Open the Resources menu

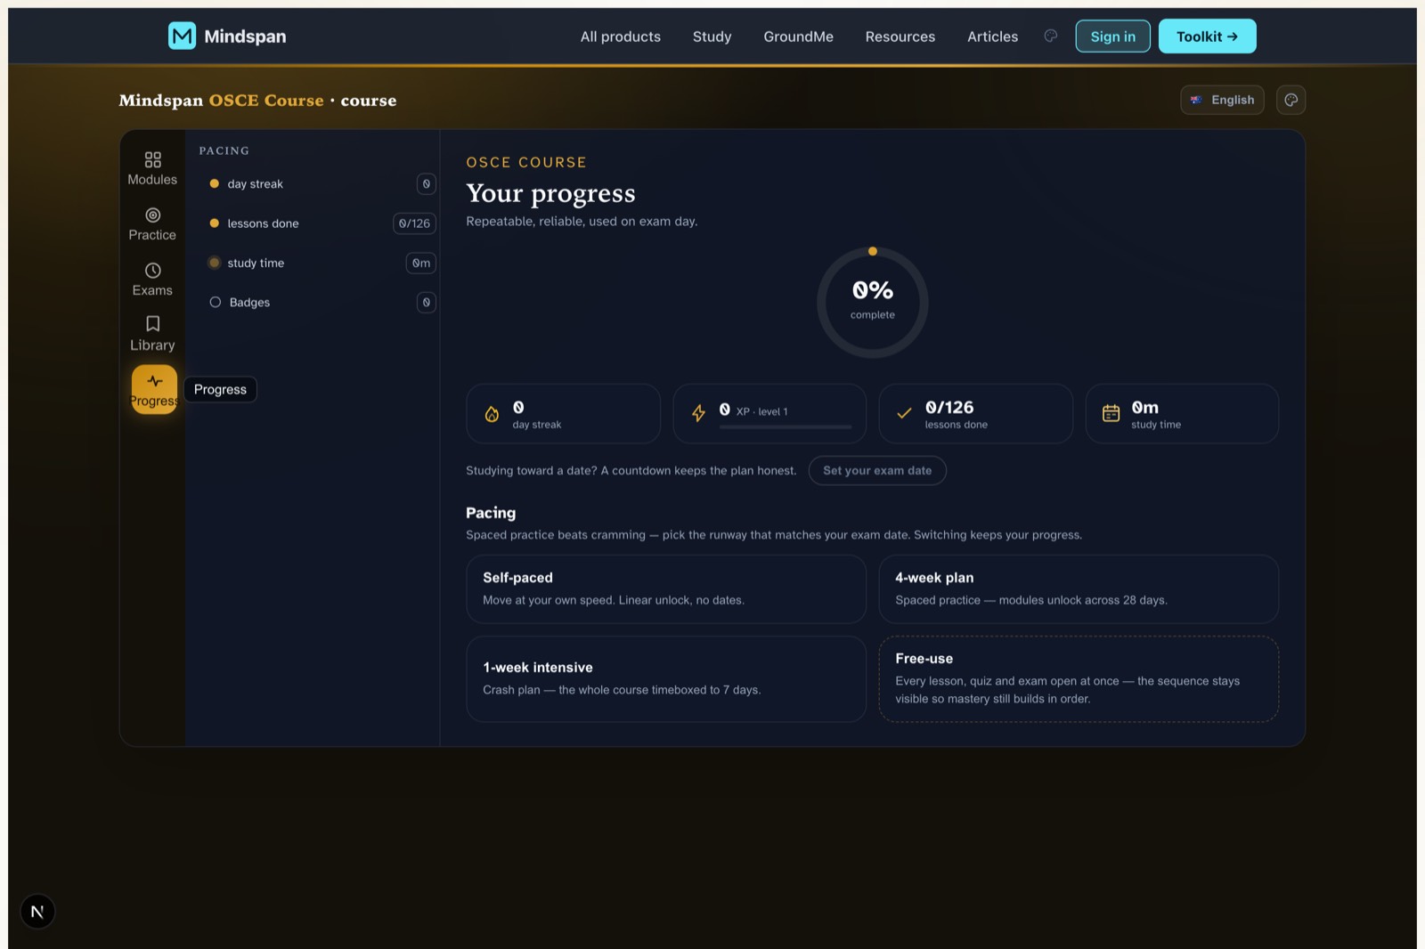900,36
